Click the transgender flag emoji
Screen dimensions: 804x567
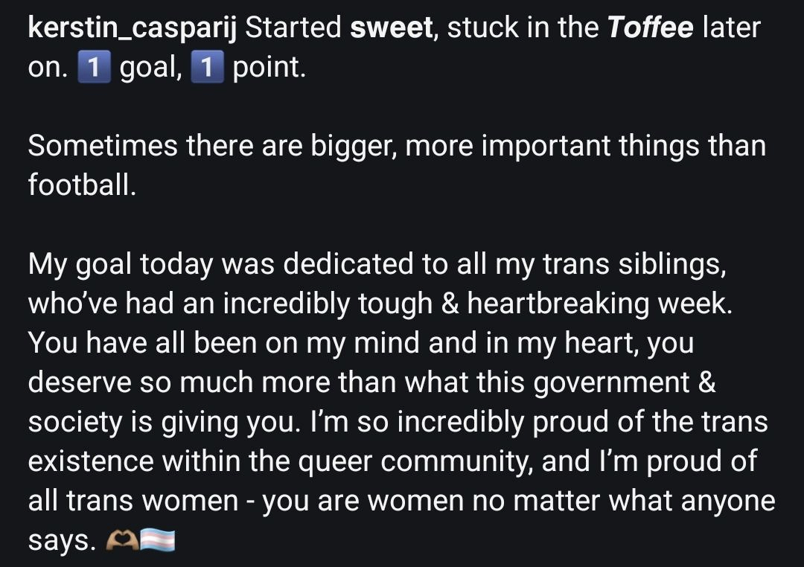pos(158,541)
